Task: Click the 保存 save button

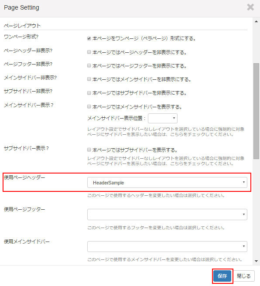Action: coord(222,276)
